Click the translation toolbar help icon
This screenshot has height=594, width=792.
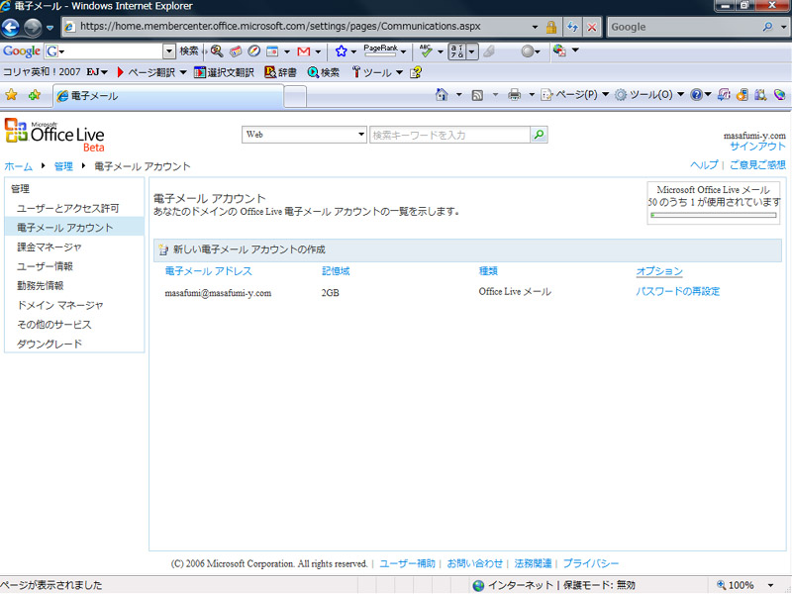click(x=416, y=72)
